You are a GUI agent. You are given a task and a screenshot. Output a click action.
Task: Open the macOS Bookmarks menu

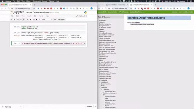pyautogui.click(x=37, y=1)
